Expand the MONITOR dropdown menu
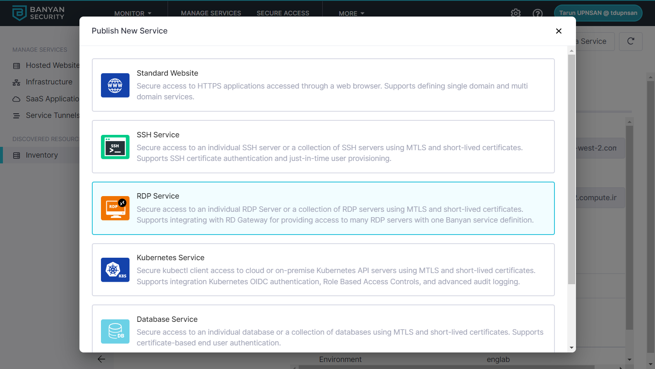Viewport: 655px width, 369px height. [133, 13]
